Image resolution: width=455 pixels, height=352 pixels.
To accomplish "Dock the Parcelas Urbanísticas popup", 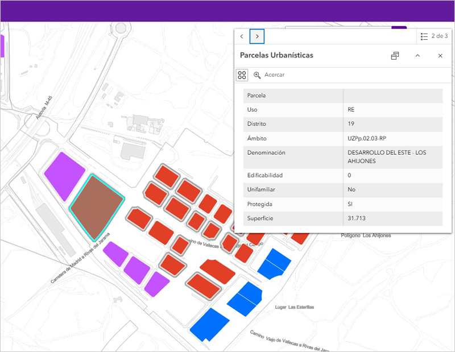I will [395, 56].
